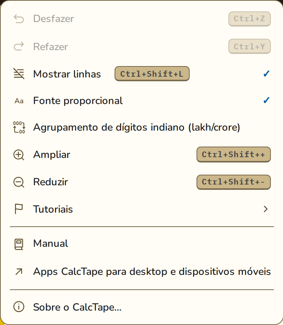Open the Tutoriais menu entry
Image resolution: width=283 pixels, height=325 pixels.
[142, 209]
